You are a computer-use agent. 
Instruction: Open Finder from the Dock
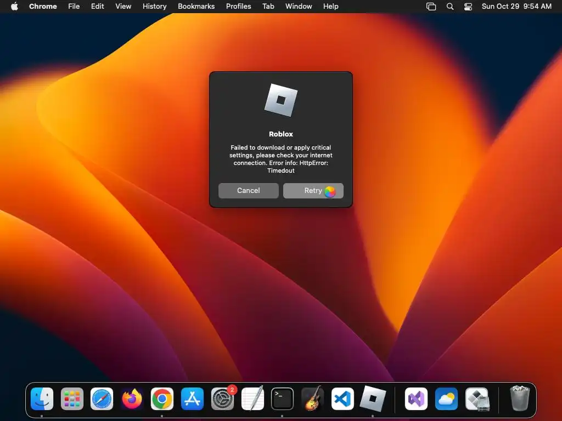click(x=42, y=399)
